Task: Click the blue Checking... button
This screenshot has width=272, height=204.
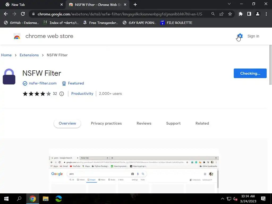Action: [250, 73]
